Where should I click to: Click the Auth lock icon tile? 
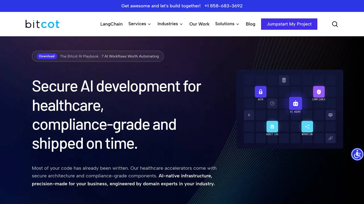[x=261, y=92]
